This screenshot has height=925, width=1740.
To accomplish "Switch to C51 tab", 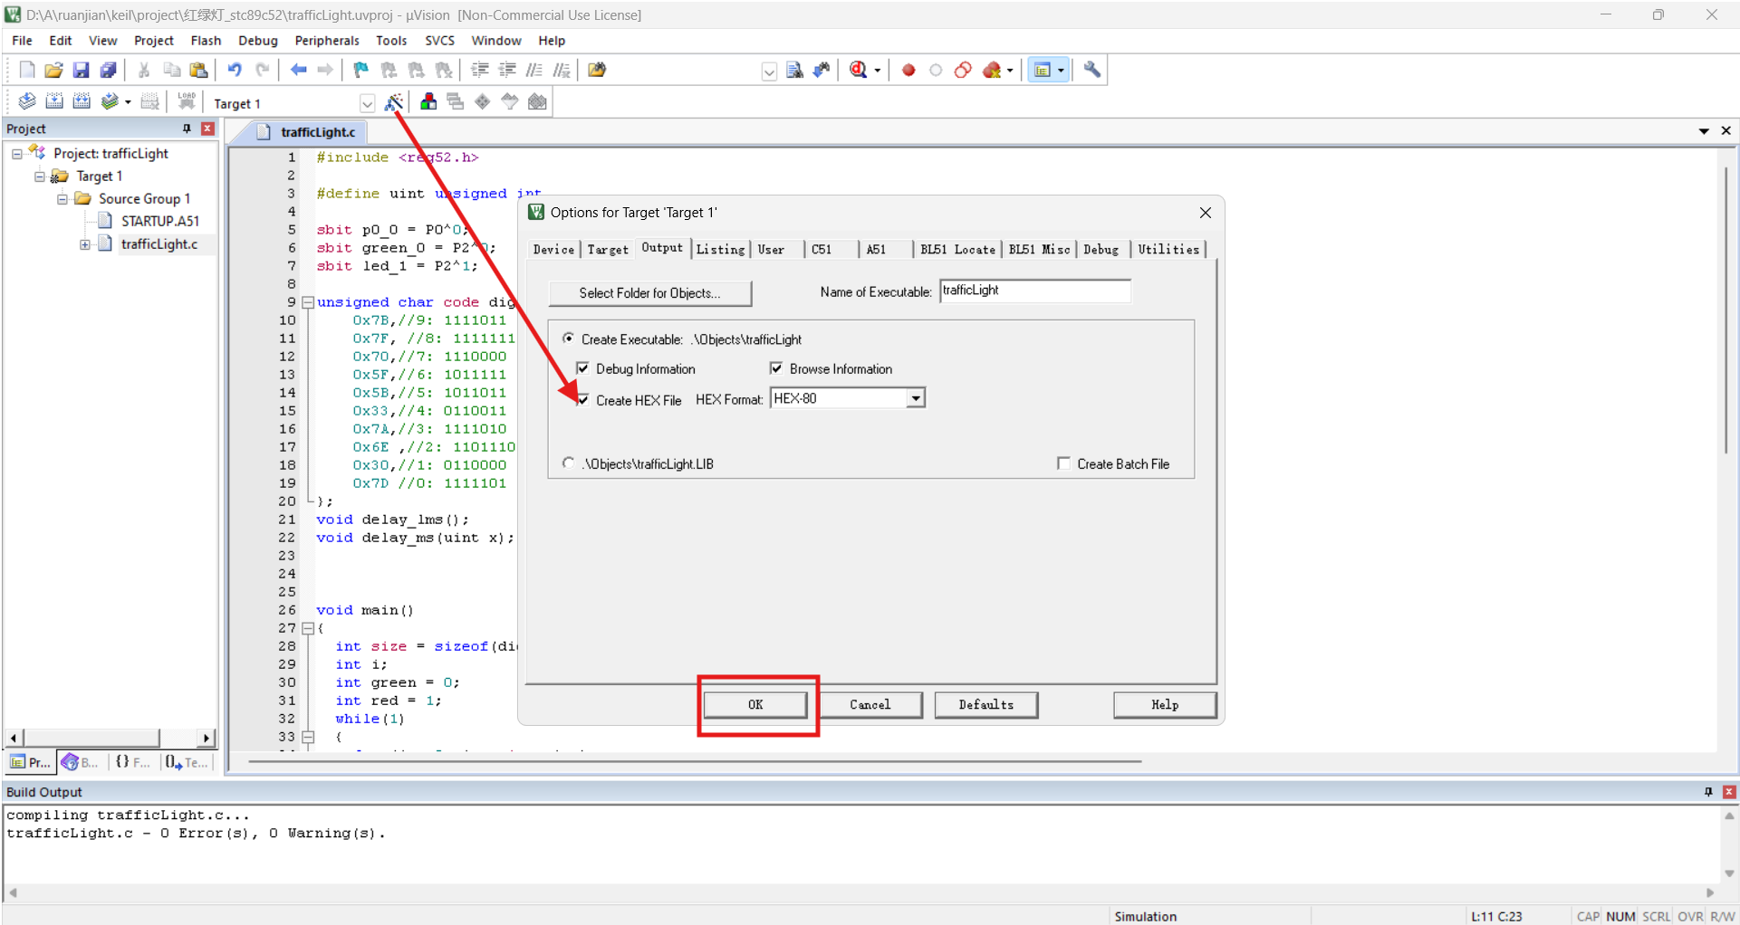I will [x=822, y=250].
